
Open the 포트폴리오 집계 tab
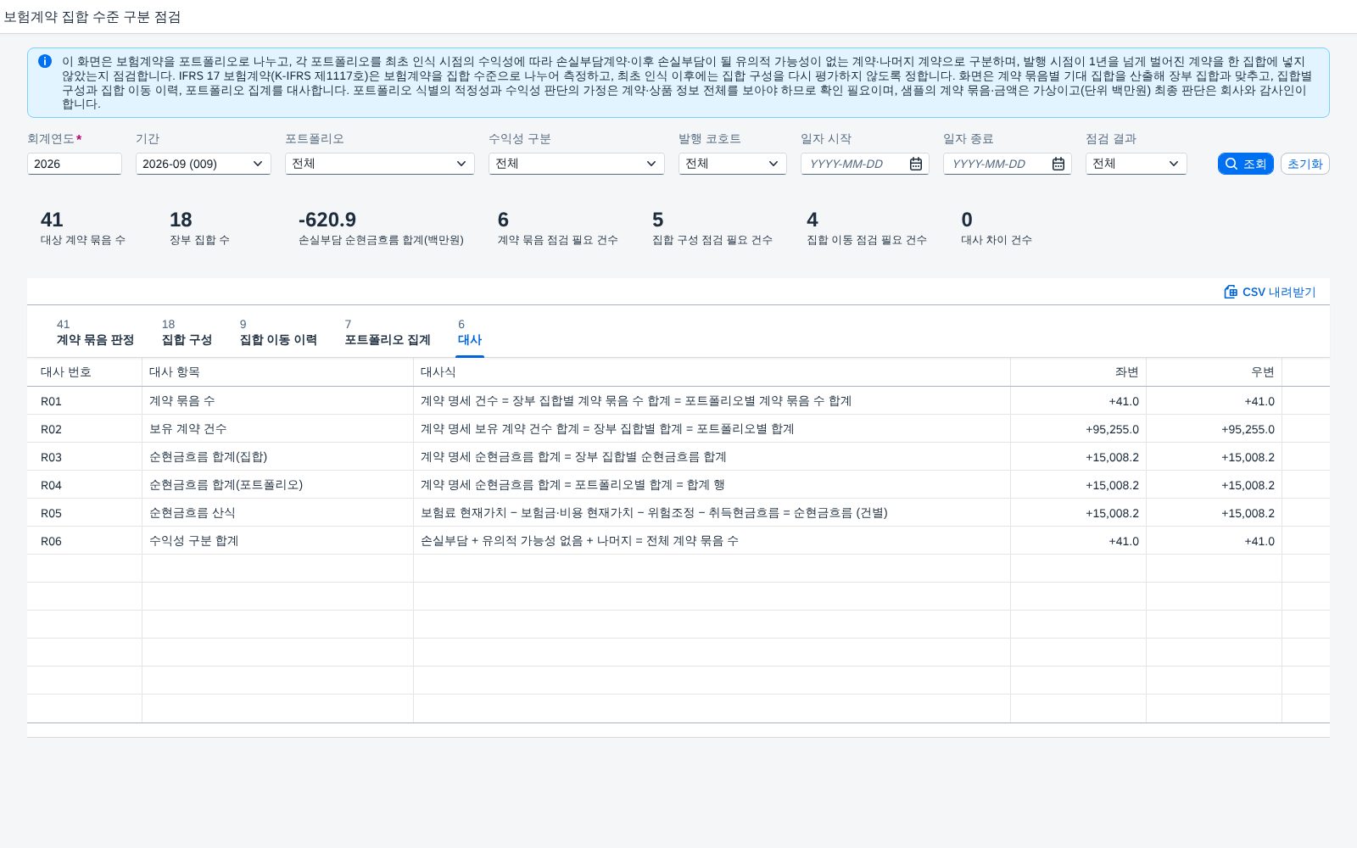click(388, 332)
